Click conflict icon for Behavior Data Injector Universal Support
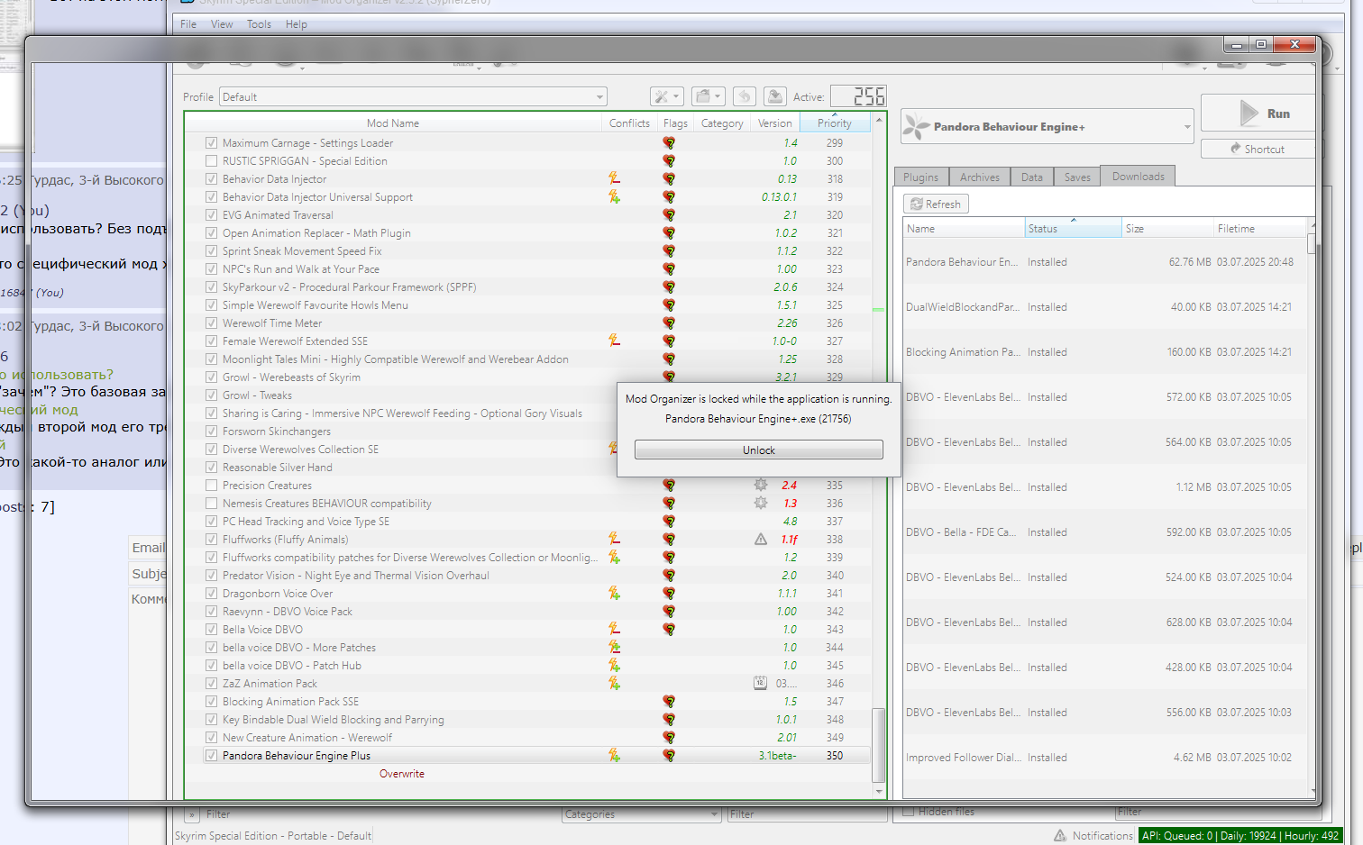This screenshot has width=1363, height=845. coord(614,196)
